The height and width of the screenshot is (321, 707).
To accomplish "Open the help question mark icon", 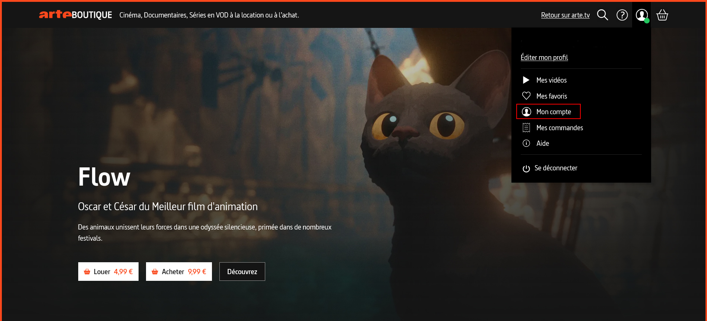I will point(622,15).
